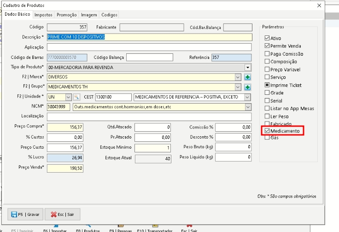This screenshot has height=232, width=339.
Task: Toggle the Imprime Ticket checkbox
Action: click(267, 85)
